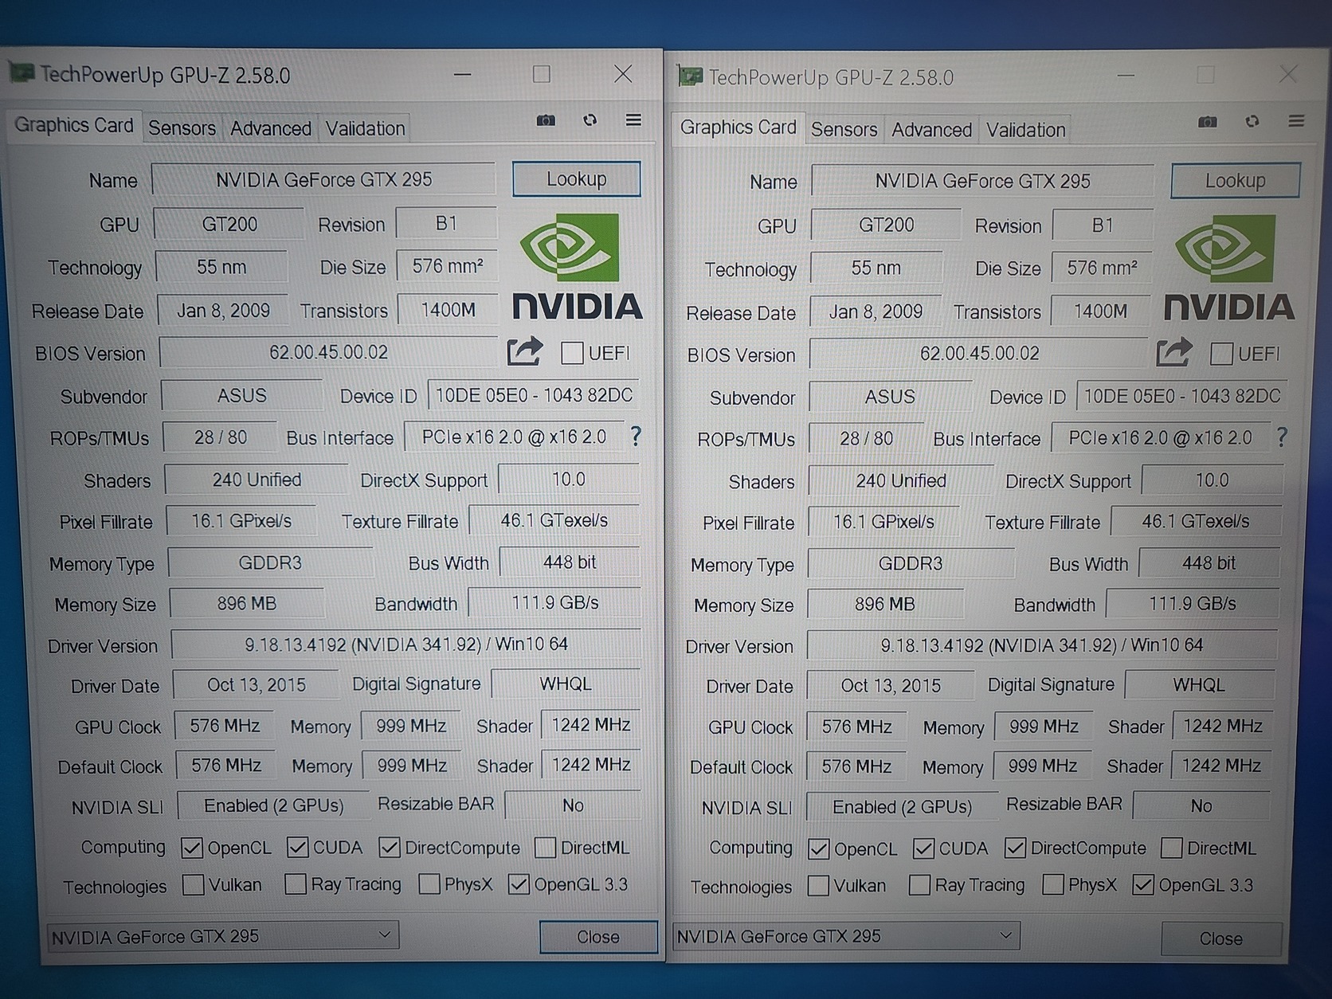Viewport: 1332px width, 999px height.
Task: Open hamburger menu in right GPU-Z window
Action: (x=1296, y=121)
